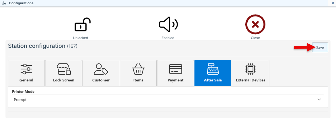Click the red circled X Close icon
336x120 pixels.
(x=255, y=25)
